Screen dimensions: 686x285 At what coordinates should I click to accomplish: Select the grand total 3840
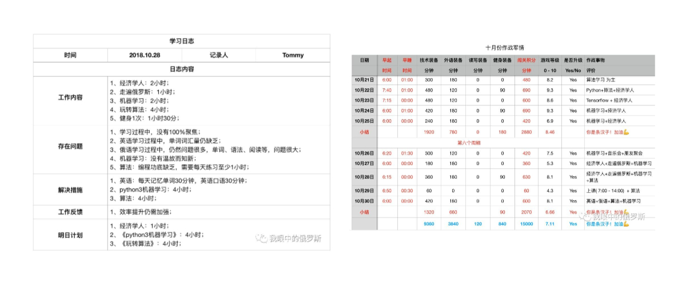454,223
